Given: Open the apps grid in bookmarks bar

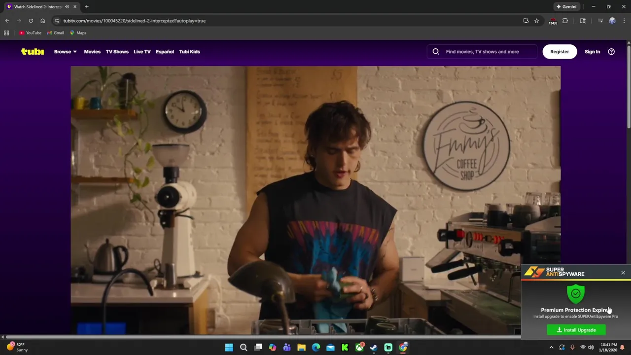Looking at the screenshot, I should point(6,33).
